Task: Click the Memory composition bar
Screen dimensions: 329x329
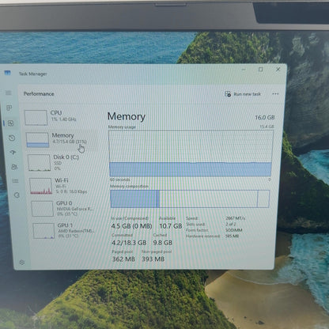Action: [190, 199]
